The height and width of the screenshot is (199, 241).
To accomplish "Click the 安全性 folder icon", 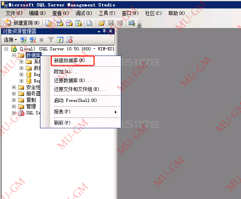I will [21, 87].
